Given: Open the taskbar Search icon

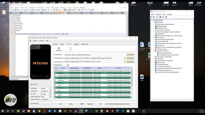Looking at the screenshot, I should click(x=8, y=111).
